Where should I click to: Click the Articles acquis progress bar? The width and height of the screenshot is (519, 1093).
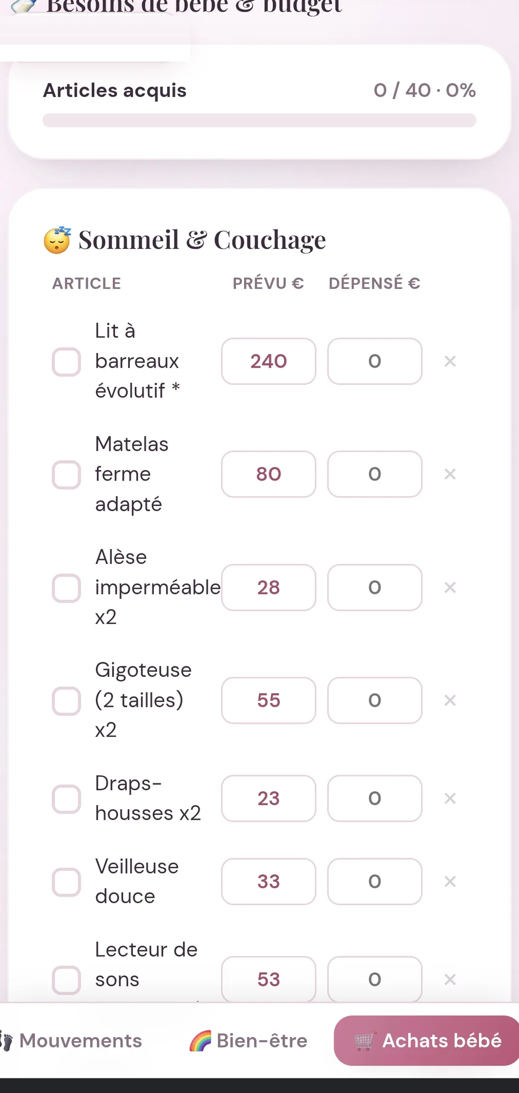[x=259, y=120]
